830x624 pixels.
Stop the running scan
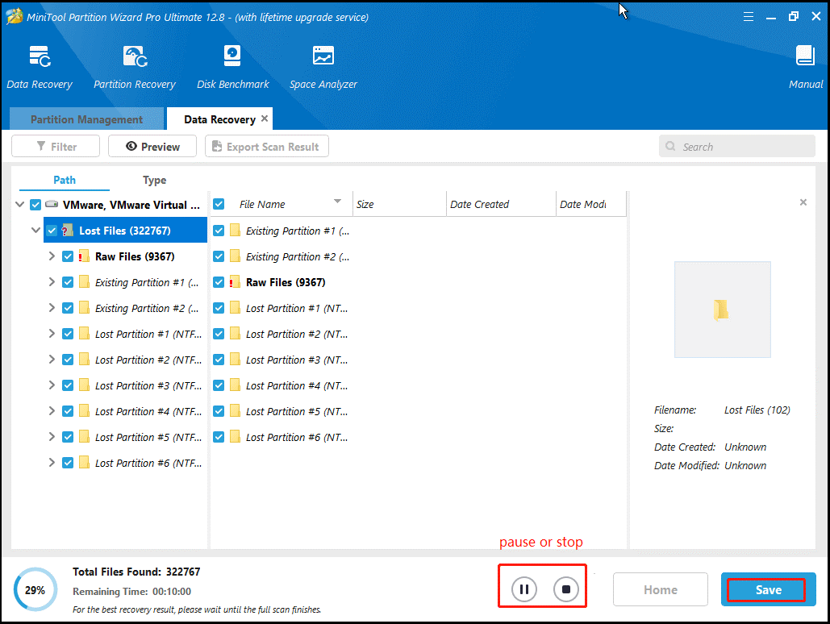[566, 589]
